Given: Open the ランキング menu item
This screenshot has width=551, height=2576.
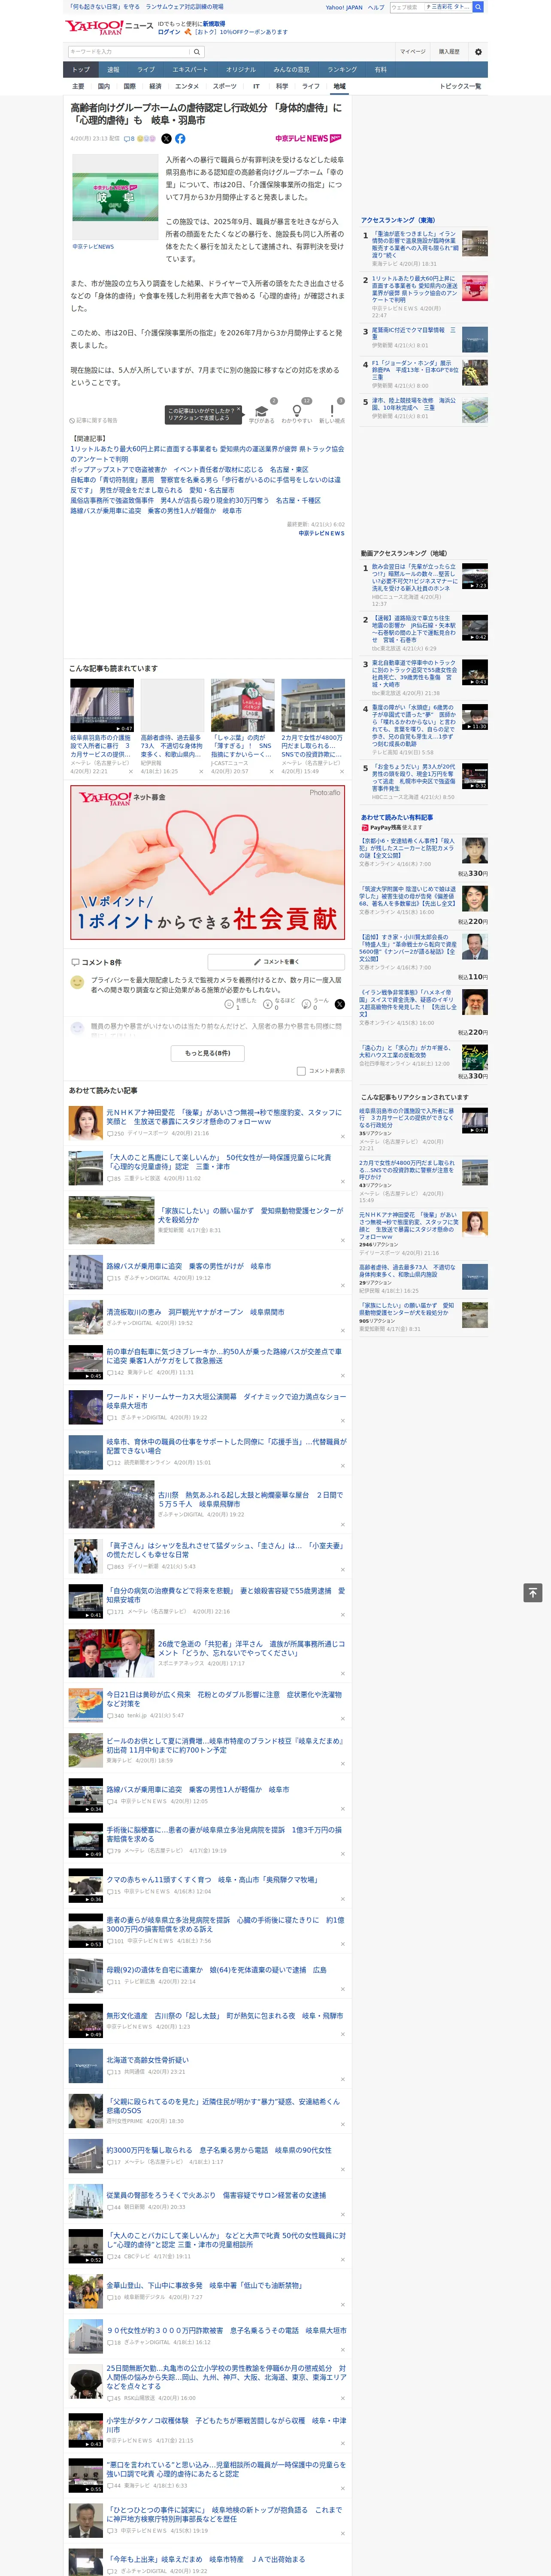Looking at the screenshot, I should (x=342, y=70).
